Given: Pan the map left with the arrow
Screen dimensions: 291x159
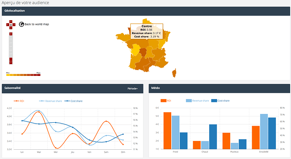Looking at the screenshot, I should click(8, 25).
